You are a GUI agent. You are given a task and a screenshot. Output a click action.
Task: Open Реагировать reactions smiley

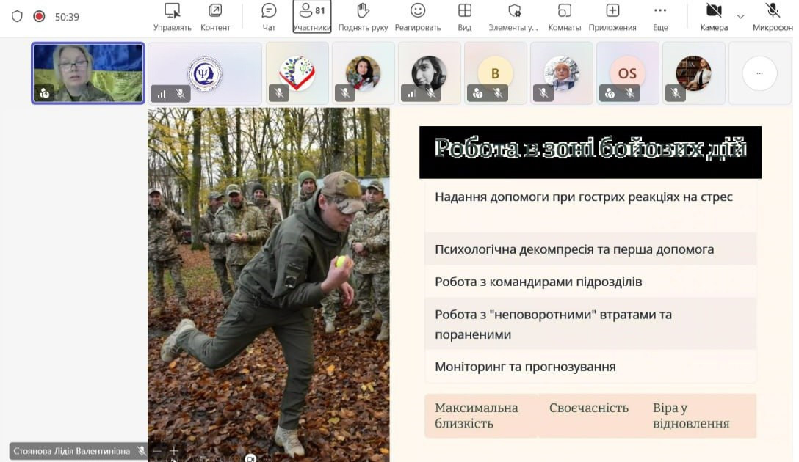(x=417, y=17)
